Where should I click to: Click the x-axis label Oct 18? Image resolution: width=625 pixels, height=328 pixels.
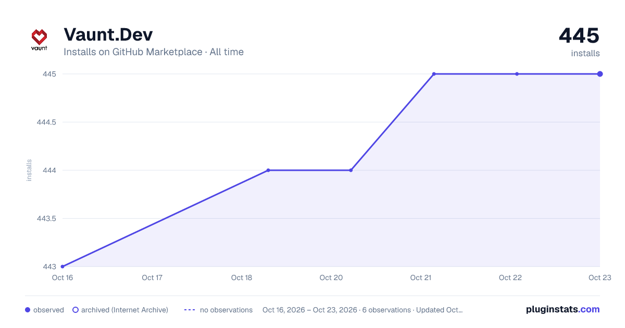click(x=242, y=277)
